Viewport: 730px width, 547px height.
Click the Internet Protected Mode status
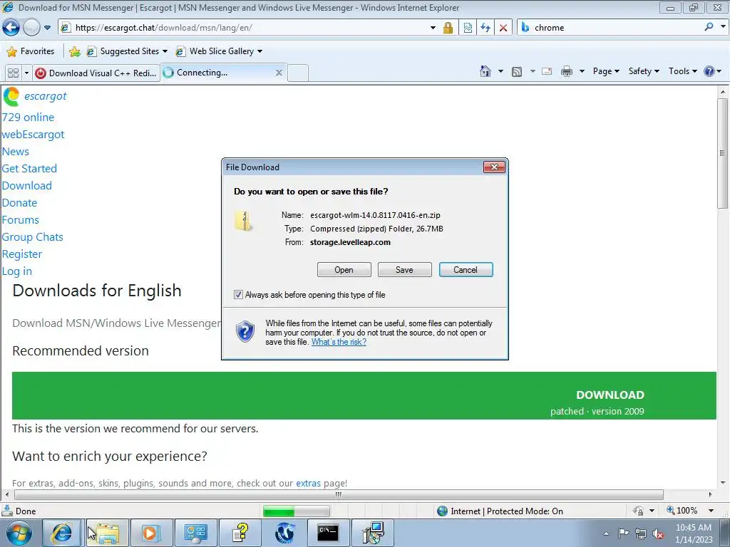500,511
